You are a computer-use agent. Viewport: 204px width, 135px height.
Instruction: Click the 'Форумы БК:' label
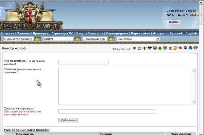click(x=122, y=49)
